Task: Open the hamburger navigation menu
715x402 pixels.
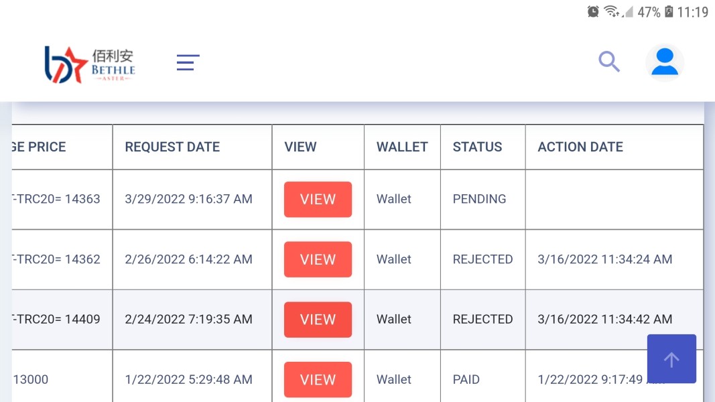Action: click(188, 62)
